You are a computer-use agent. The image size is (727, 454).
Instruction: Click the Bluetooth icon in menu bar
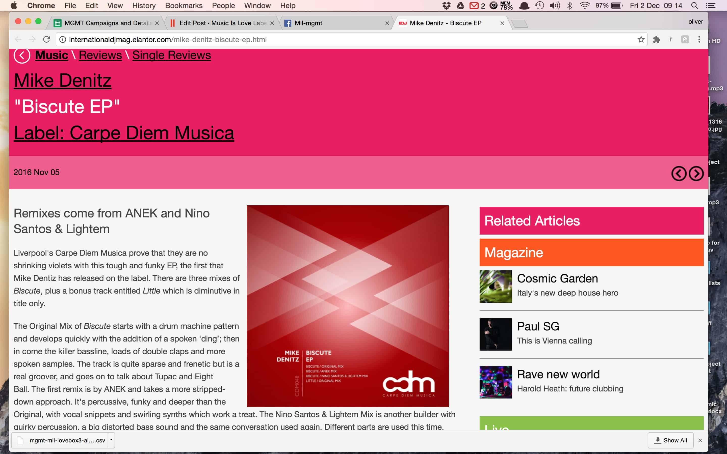click(x=569, y=5)
